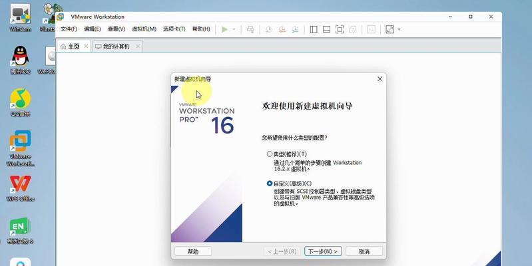Click the disabled 上一步(B) button
The width and height of the screenshot is (532, 266).
282,251
